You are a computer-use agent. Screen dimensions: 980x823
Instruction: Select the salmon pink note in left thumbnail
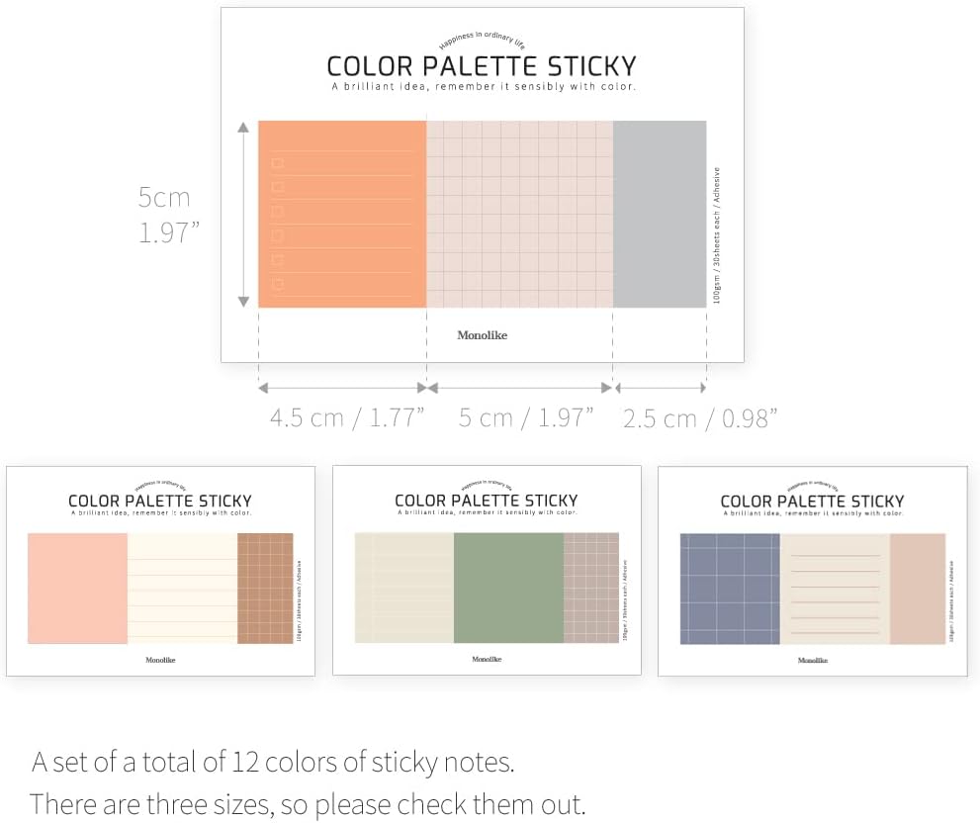click(x=78, y=589)
